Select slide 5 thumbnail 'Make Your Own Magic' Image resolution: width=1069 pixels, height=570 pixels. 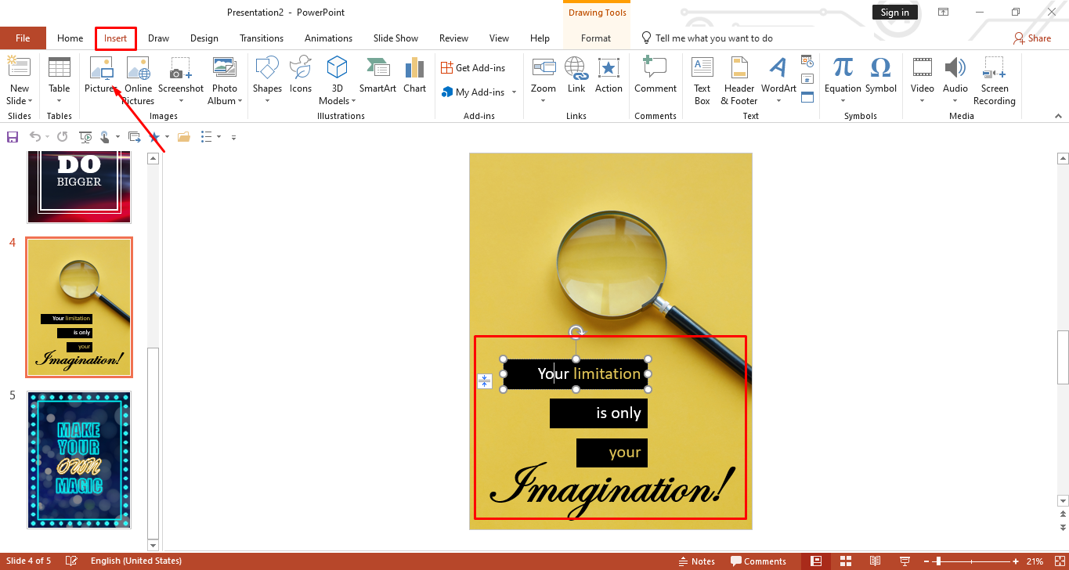point(79,459)
